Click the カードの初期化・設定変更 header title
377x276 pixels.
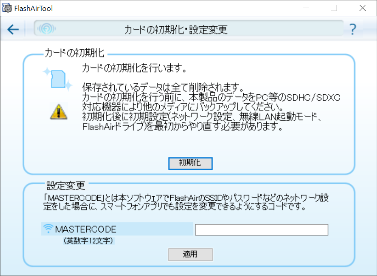click(175, 30)
